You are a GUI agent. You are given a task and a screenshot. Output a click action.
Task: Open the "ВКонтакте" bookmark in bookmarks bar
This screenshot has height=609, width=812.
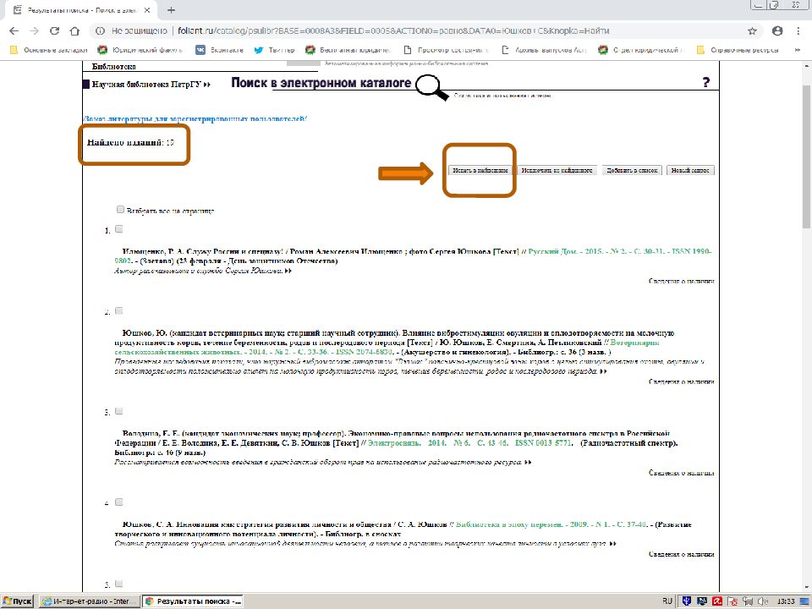click(x=213, y=49)
